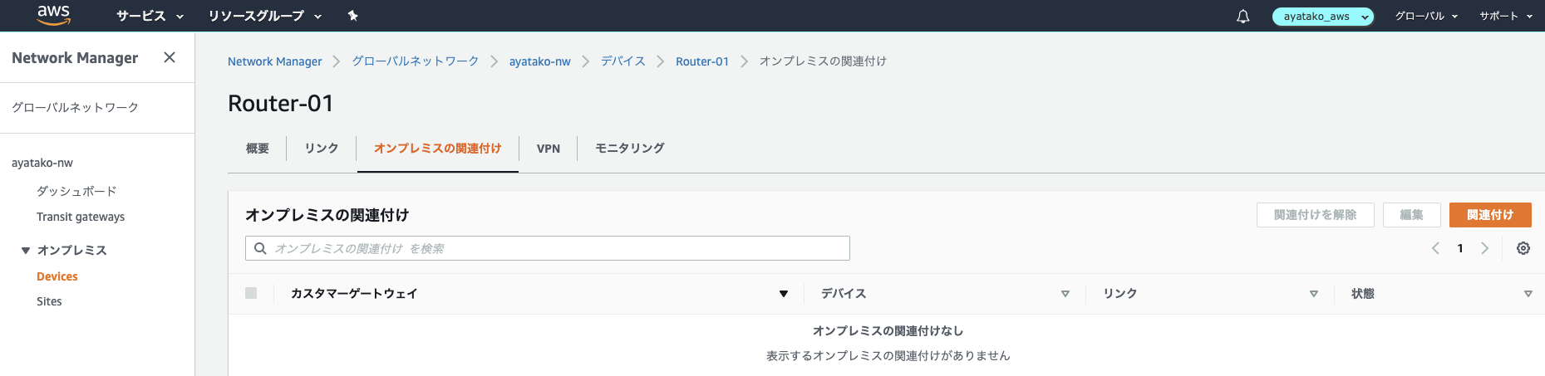1545x376 pixels.
Task: Switch to the VPN tab
Action: click(549, 149)
